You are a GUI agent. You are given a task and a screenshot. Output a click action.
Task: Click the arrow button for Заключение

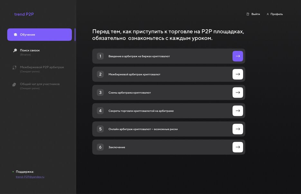(238, 147)
